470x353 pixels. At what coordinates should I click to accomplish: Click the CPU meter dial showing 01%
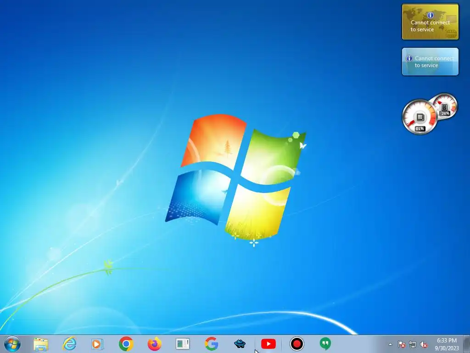[x=420, y=117]
